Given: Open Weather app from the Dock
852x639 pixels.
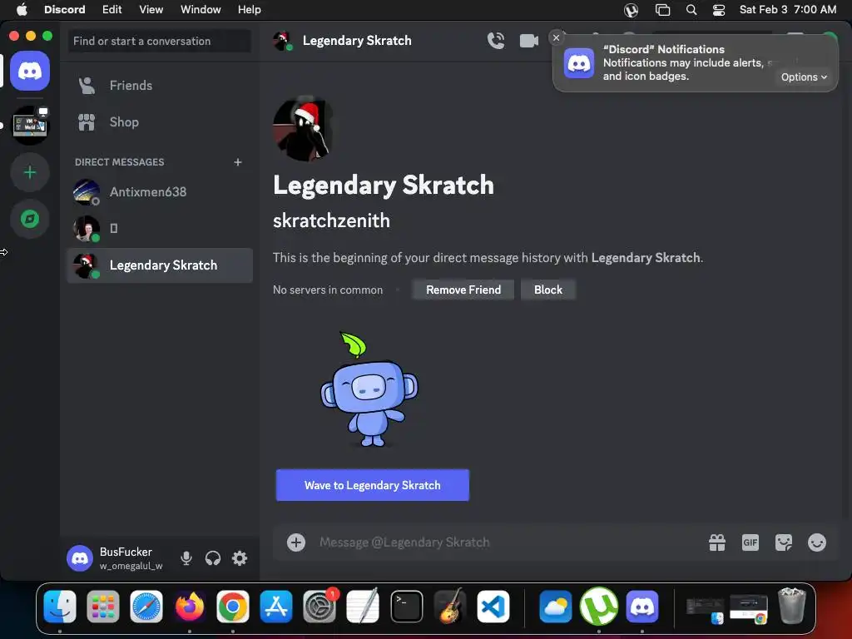Looking at the screenshot, I should [555, 607].
